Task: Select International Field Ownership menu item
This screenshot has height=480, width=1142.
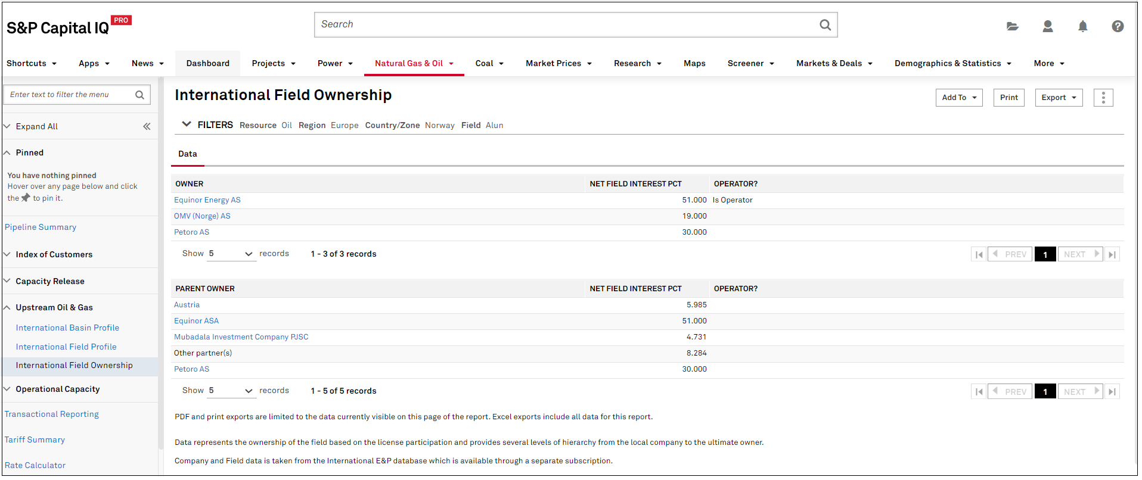Action: click(x=80, y=366)
